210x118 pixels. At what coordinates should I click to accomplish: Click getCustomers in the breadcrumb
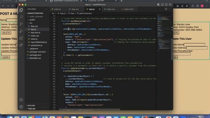[85, 13]
